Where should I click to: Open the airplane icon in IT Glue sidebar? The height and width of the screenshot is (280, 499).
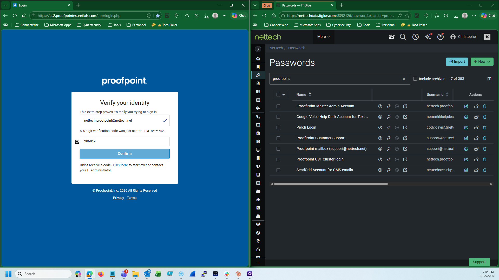[258, 108]
